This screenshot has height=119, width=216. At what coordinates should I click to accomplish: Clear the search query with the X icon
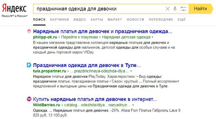click(x=167, y=9)
